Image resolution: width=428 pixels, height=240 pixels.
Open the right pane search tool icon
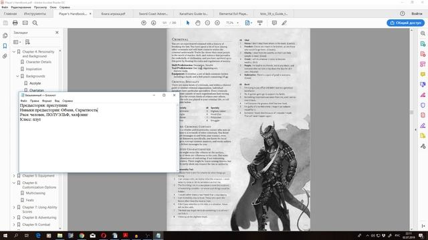[x=423, y=33]
